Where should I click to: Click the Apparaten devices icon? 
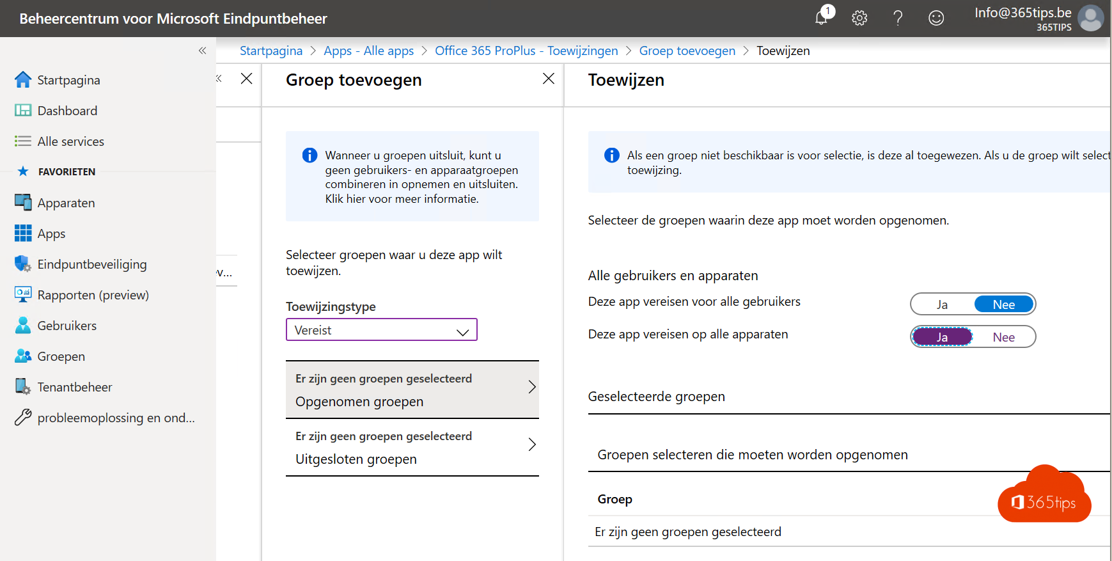pyautogui.click(x=23, y=203)
